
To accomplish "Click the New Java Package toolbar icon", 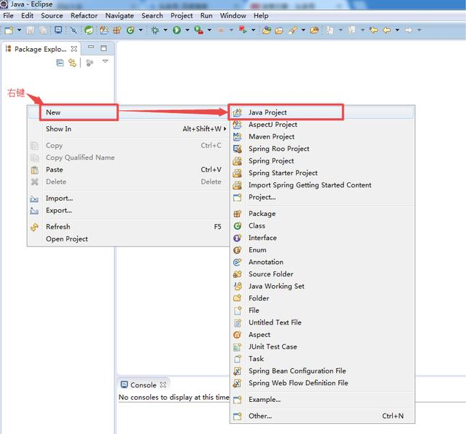I will pyautogui.click(x=117, y=30).
